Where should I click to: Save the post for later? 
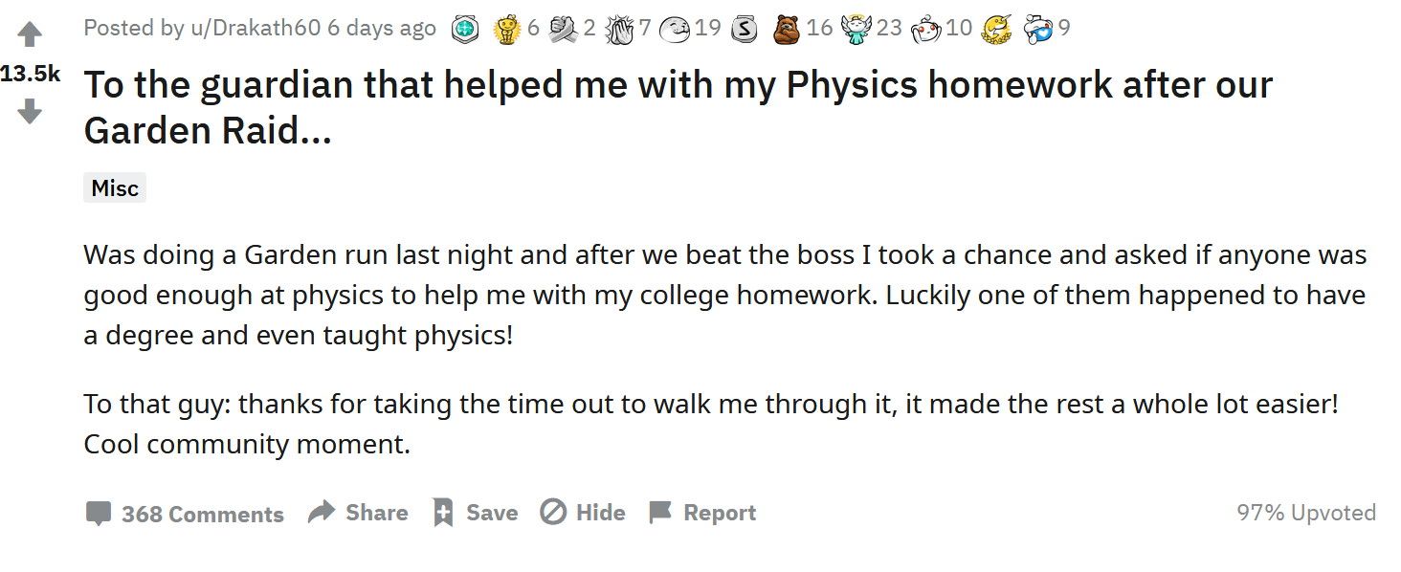point(475,513)
